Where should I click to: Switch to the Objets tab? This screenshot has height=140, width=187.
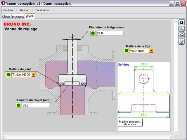[x=6, y=16]
